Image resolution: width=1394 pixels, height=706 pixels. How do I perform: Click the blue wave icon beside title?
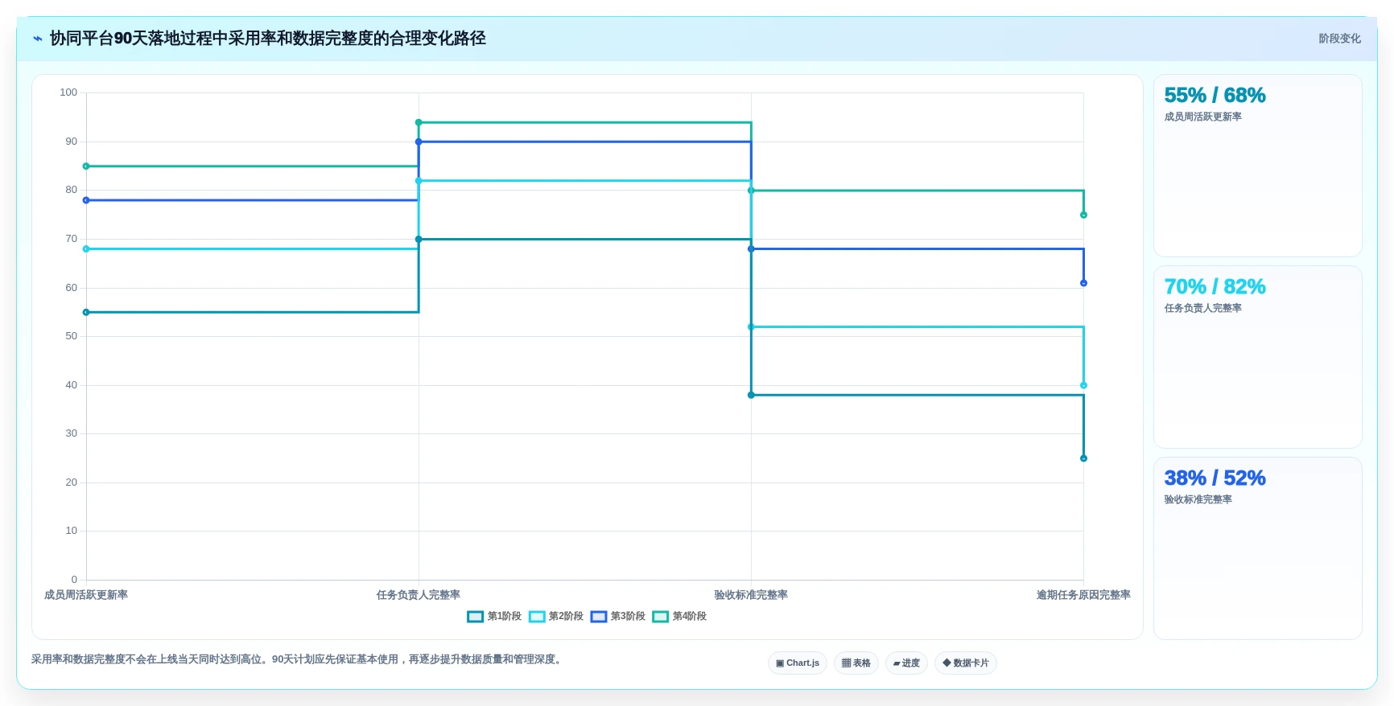[37, 39]
